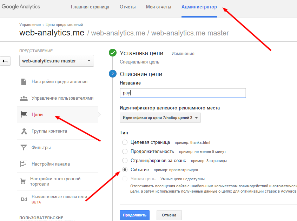This screenshot has width=297, height=221.
Task: Expand Идентификатор цели 7 dropdown
Action: (160, 118)
